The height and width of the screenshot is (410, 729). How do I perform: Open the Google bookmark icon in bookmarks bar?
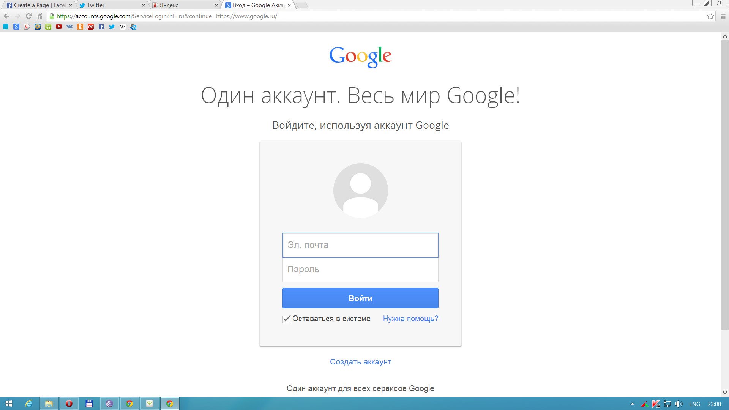(16, 27)
